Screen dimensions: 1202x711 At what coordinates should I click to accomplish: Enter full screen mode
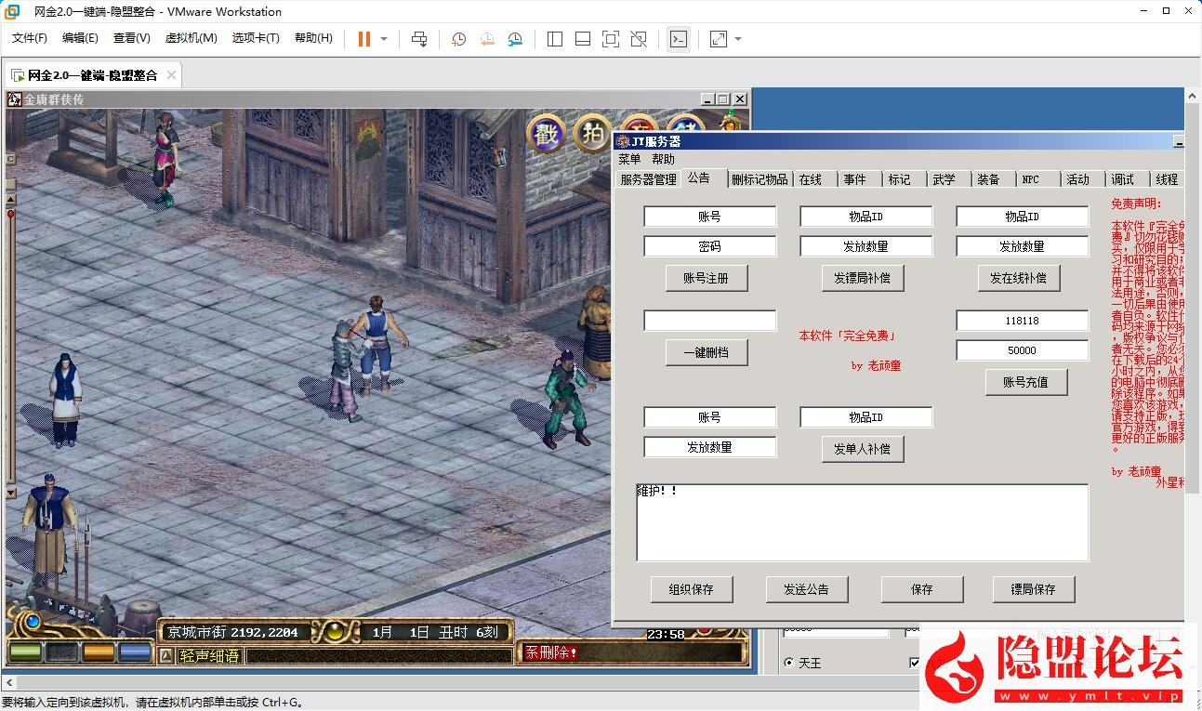click(x=609, y=39)
